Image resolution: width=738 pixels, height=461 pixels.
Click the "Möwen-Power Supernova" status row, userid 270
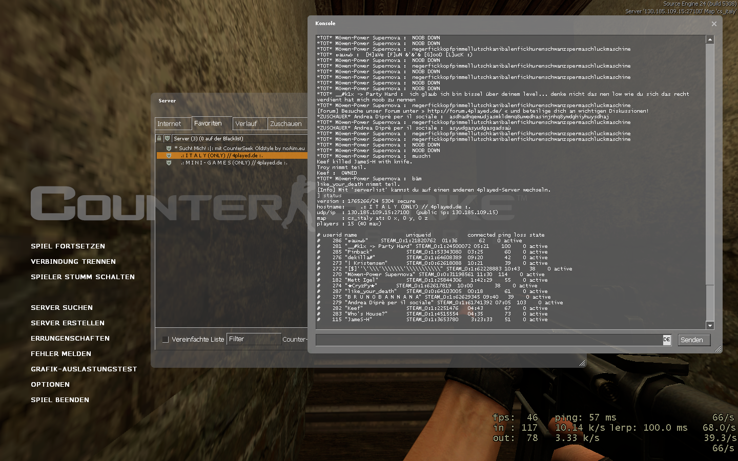430,275
